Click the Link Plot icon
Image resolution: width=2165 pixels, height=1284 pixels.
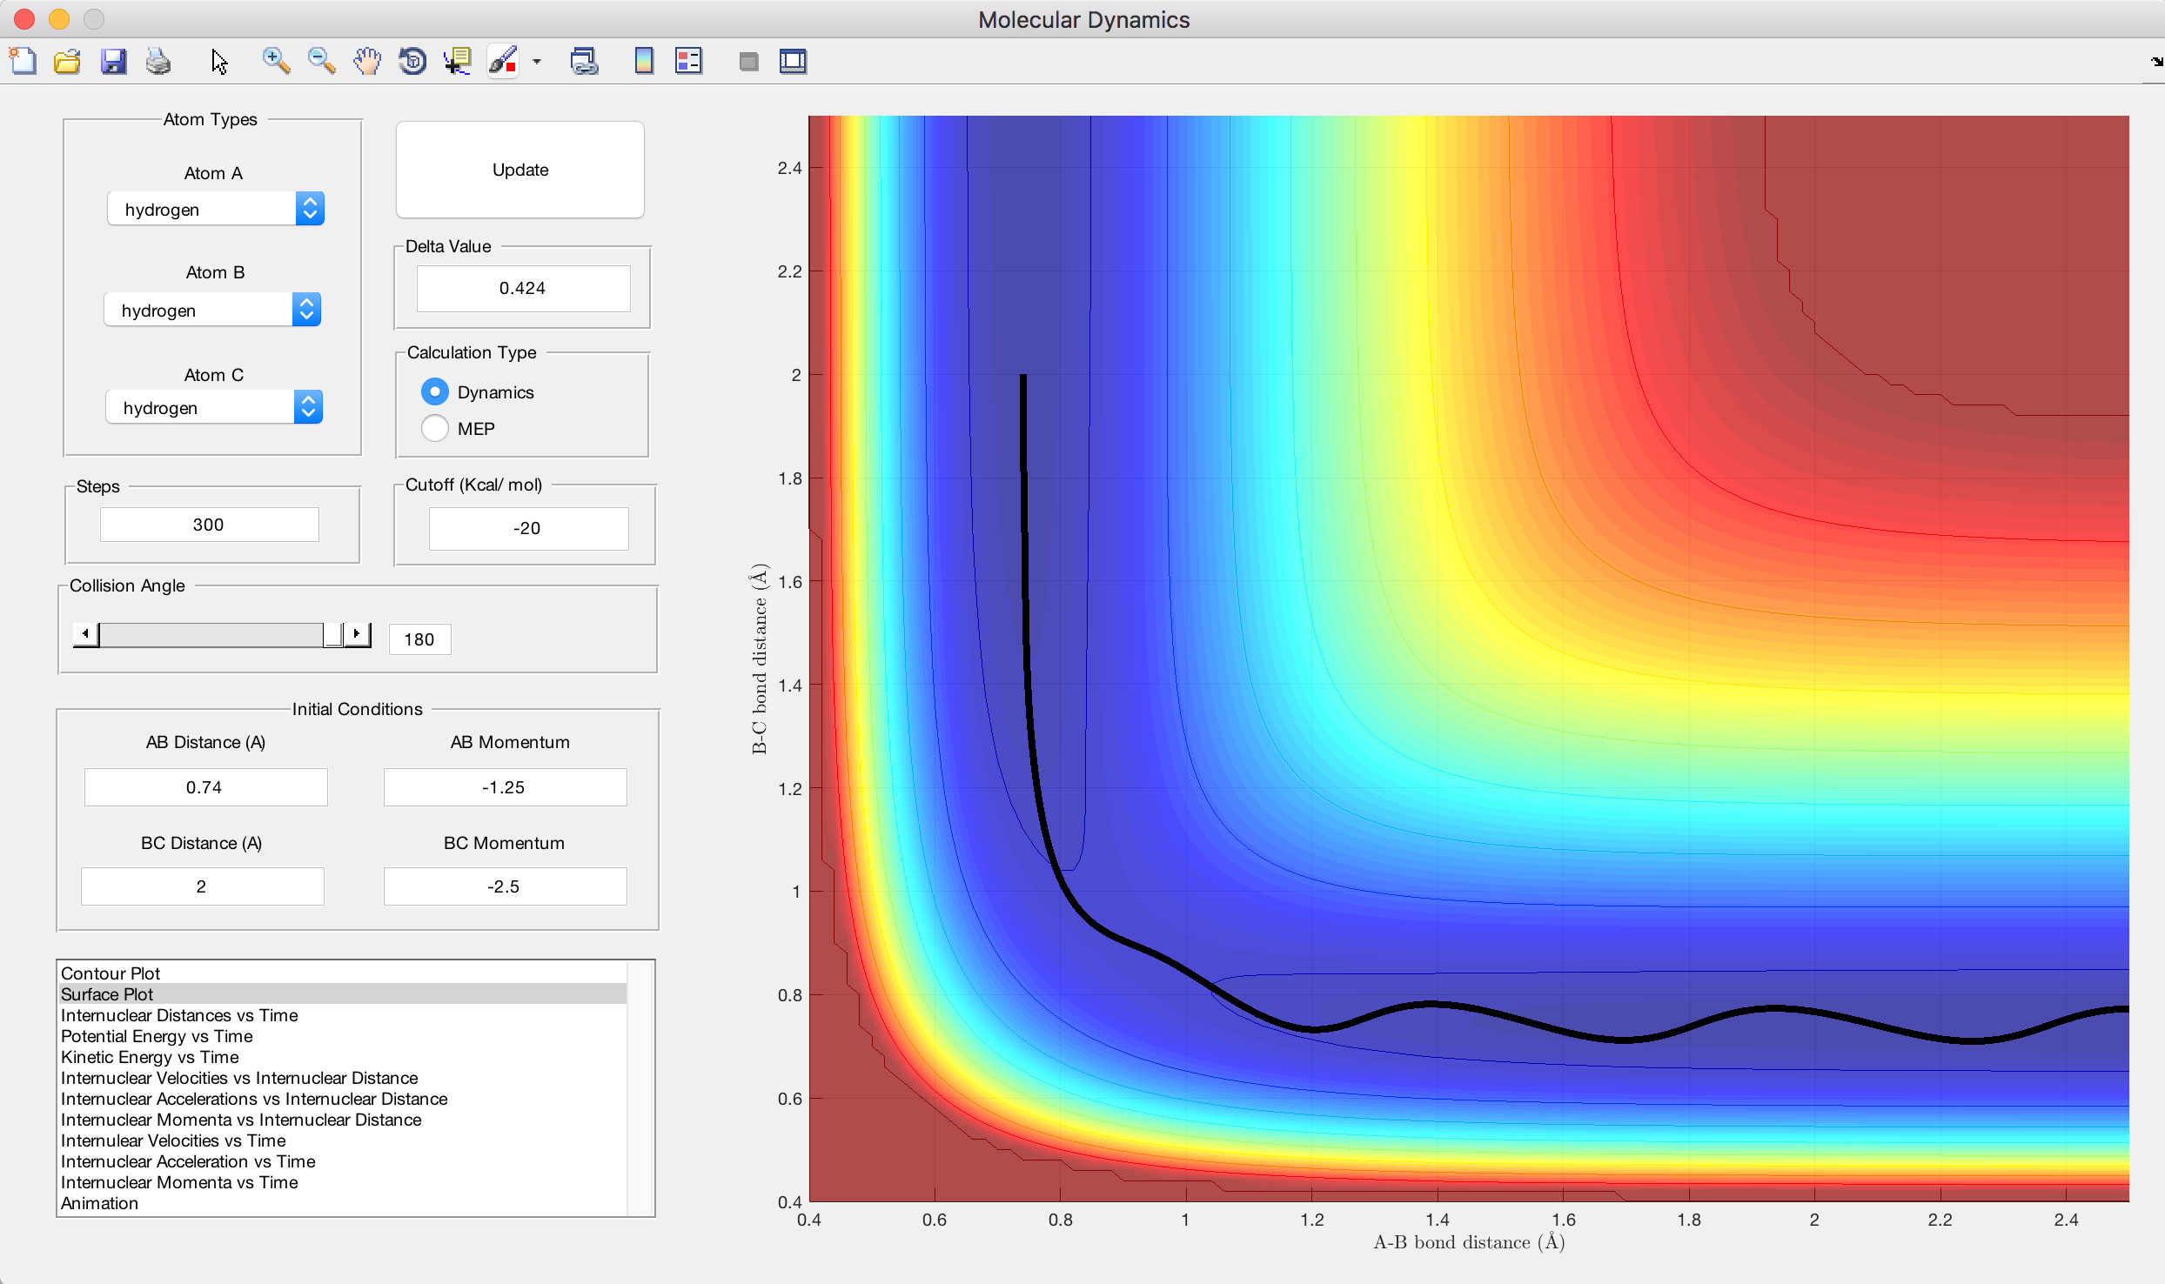[584, 61]
